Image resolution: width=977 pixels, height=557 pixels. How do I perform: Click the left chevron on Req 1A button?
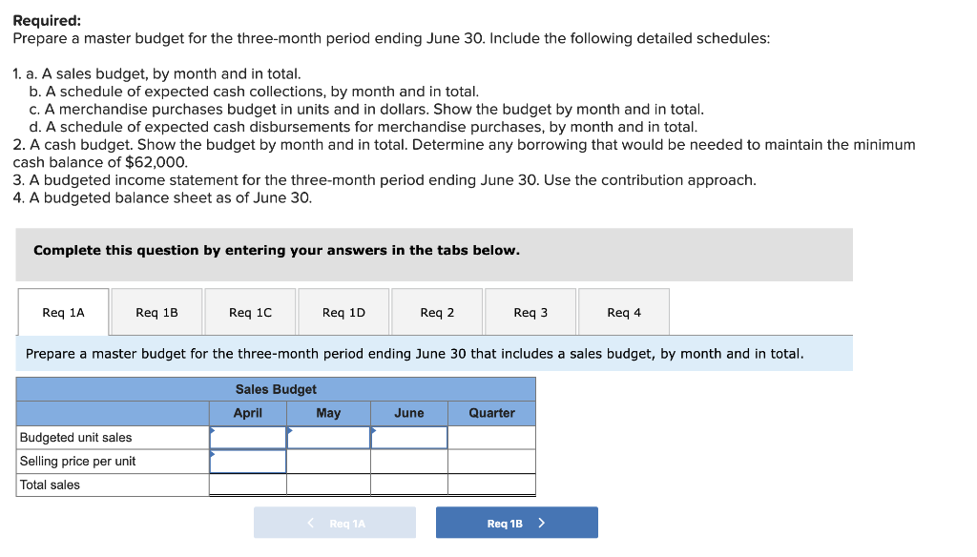[x=311, y=523]
